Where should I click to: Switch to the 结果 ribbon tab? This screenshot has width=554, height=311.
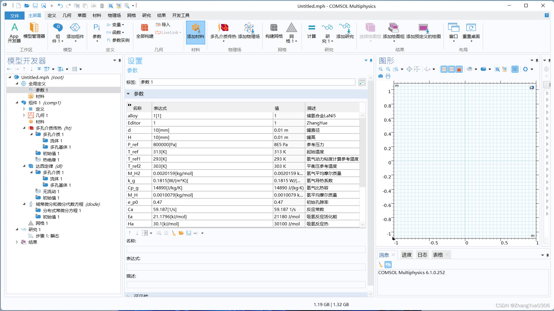[x=162, y=16]
